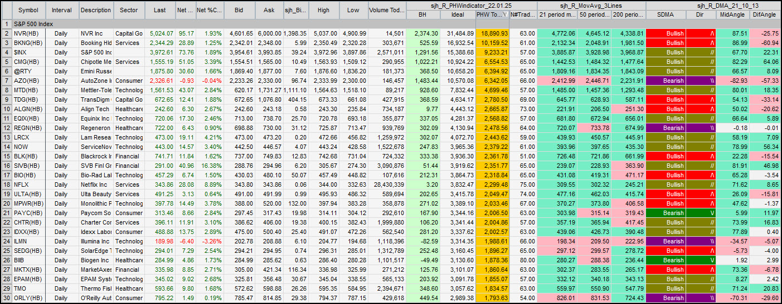The image size is (782, 304).
Task: Click the N#Trad column header
Action: pyautogui.click(x=523, y=14)
